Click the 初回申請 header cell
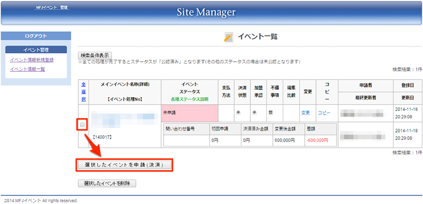 click(225, 129)
